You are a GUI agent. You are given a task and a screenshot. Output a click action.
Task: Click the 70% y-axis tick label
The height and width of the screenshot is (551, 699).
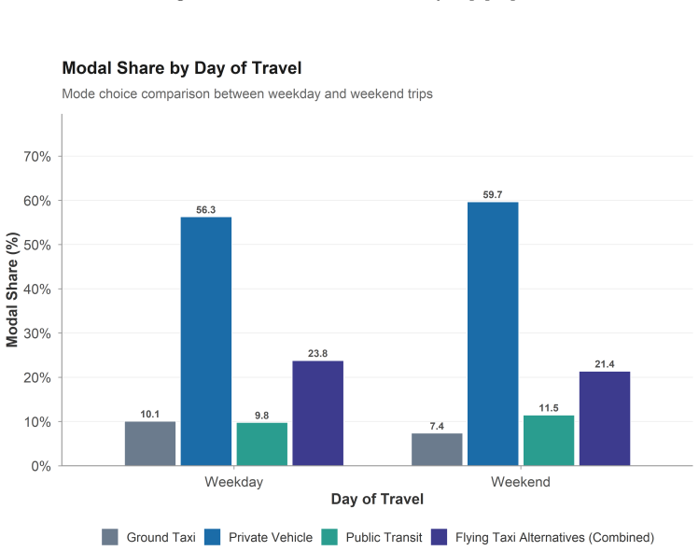click(x=37, y=157)
